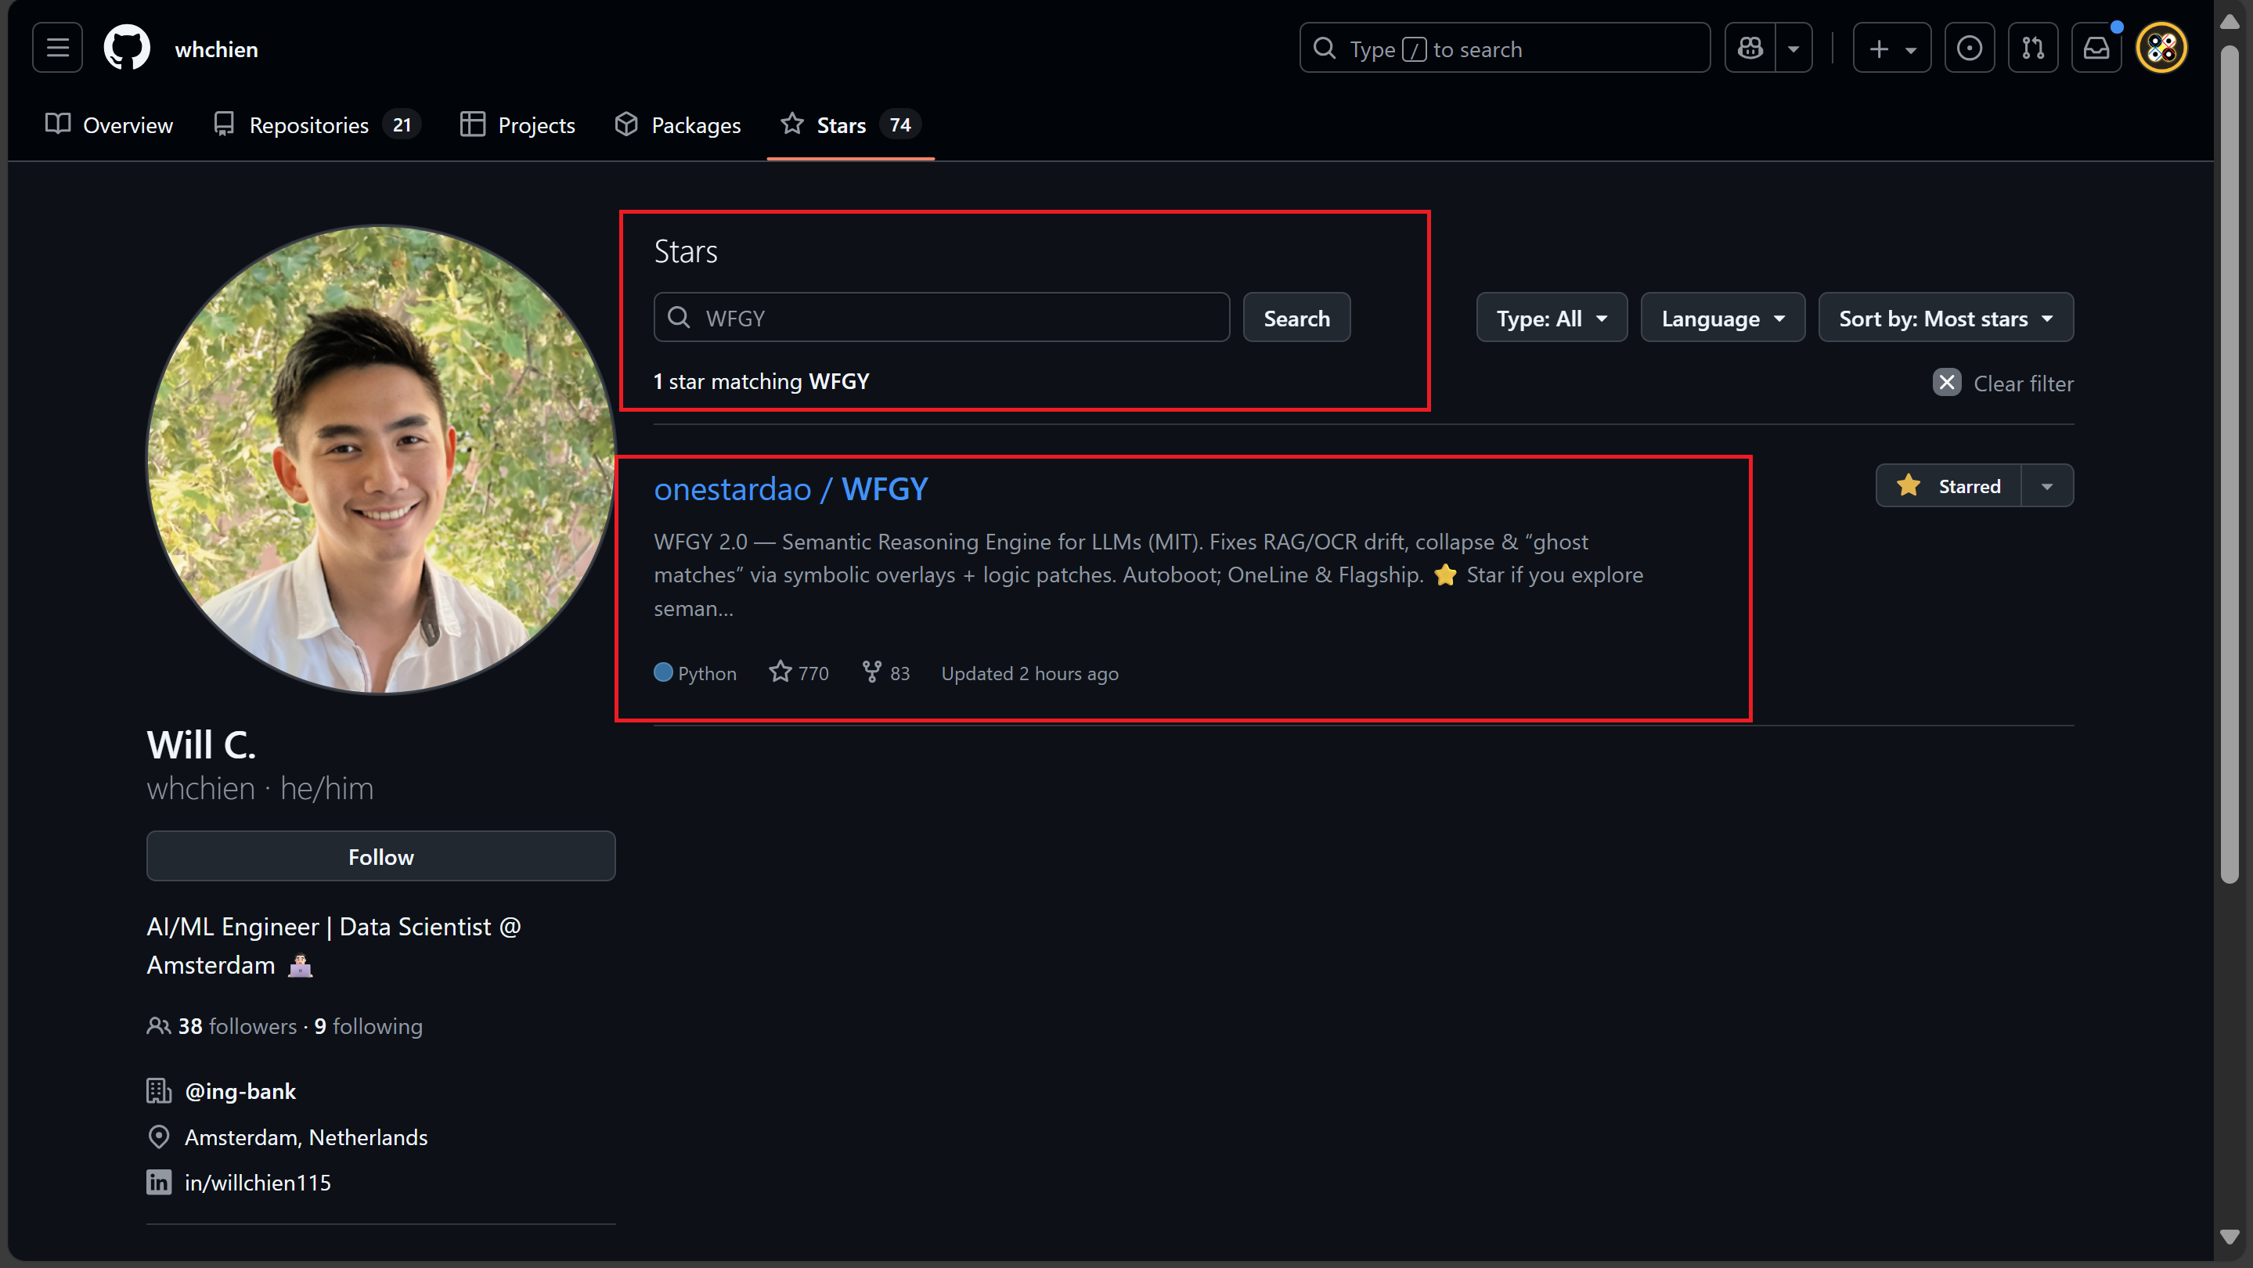The height and width of the screenshot is (1268, 2253).
Task: Open the Sort by: Most stars dropdown
Action: pos(1945,319)
